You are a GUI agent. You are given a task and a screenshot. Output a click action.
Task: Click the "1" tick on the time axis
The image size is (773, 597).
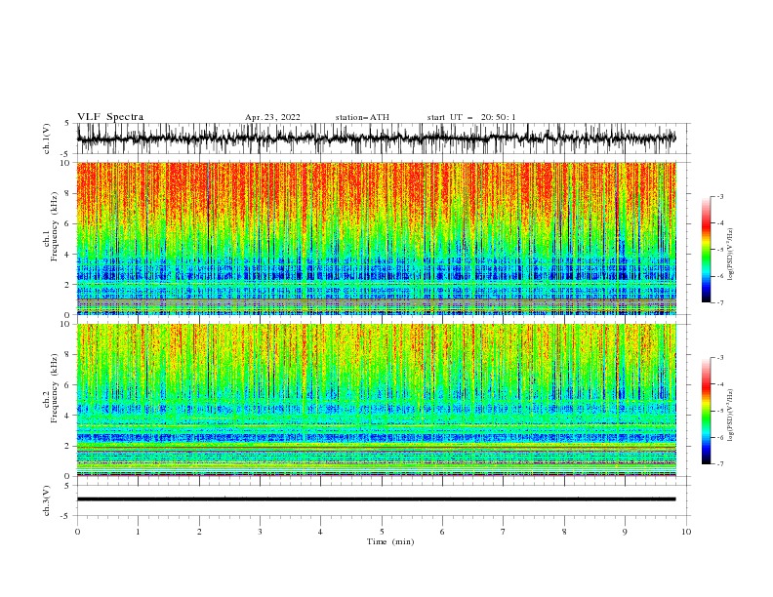[x=138, y=532]
